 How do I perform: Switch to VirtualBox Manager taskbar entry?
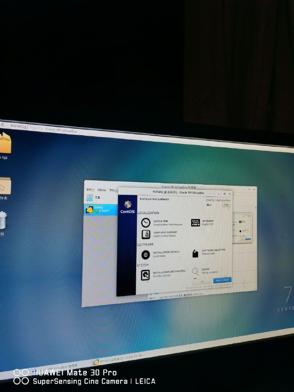tap(55, 367)
